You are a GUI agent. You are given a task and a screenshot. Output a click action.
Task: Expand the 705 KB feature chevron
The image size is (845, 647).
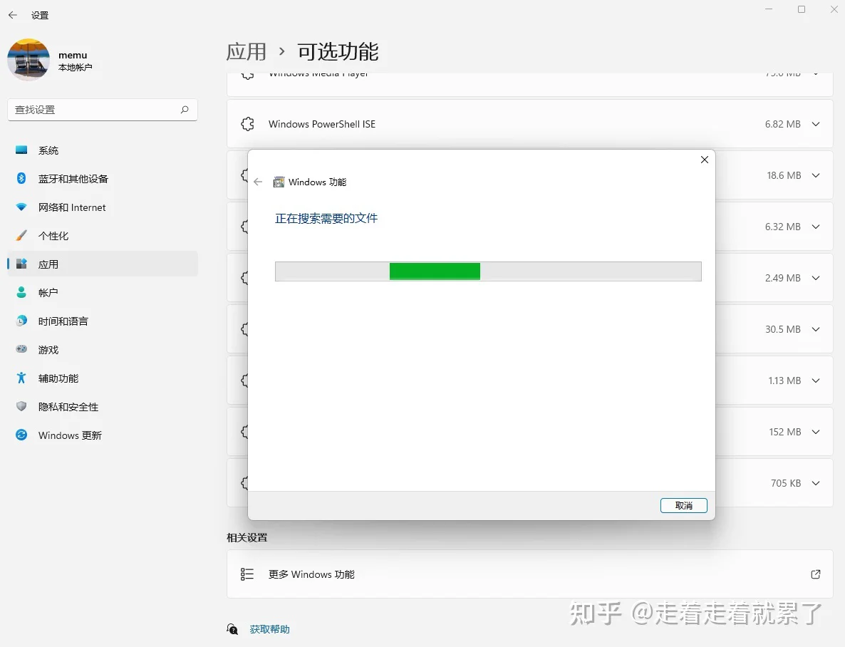tap(816, 483)
